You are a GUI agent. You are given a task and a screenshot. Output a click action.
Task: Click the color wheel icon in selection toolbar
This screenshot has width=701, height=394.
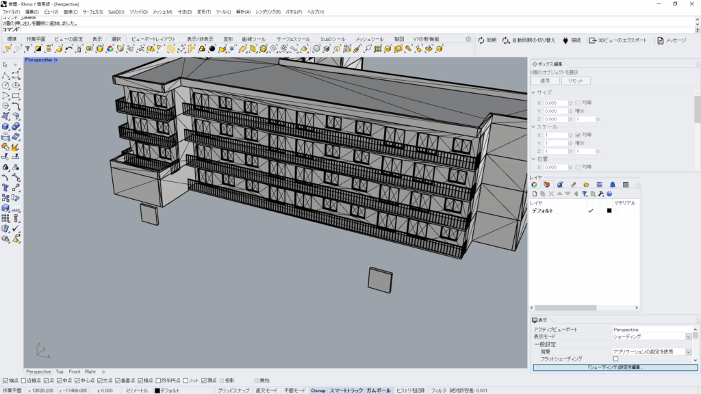109,49
